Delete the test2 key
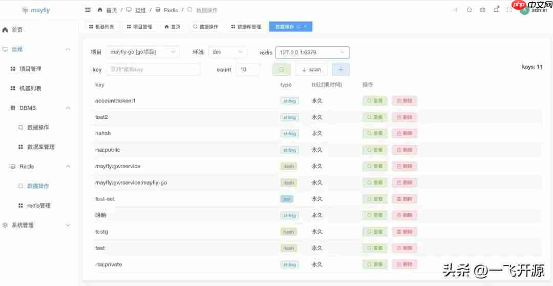 (405, 117)
